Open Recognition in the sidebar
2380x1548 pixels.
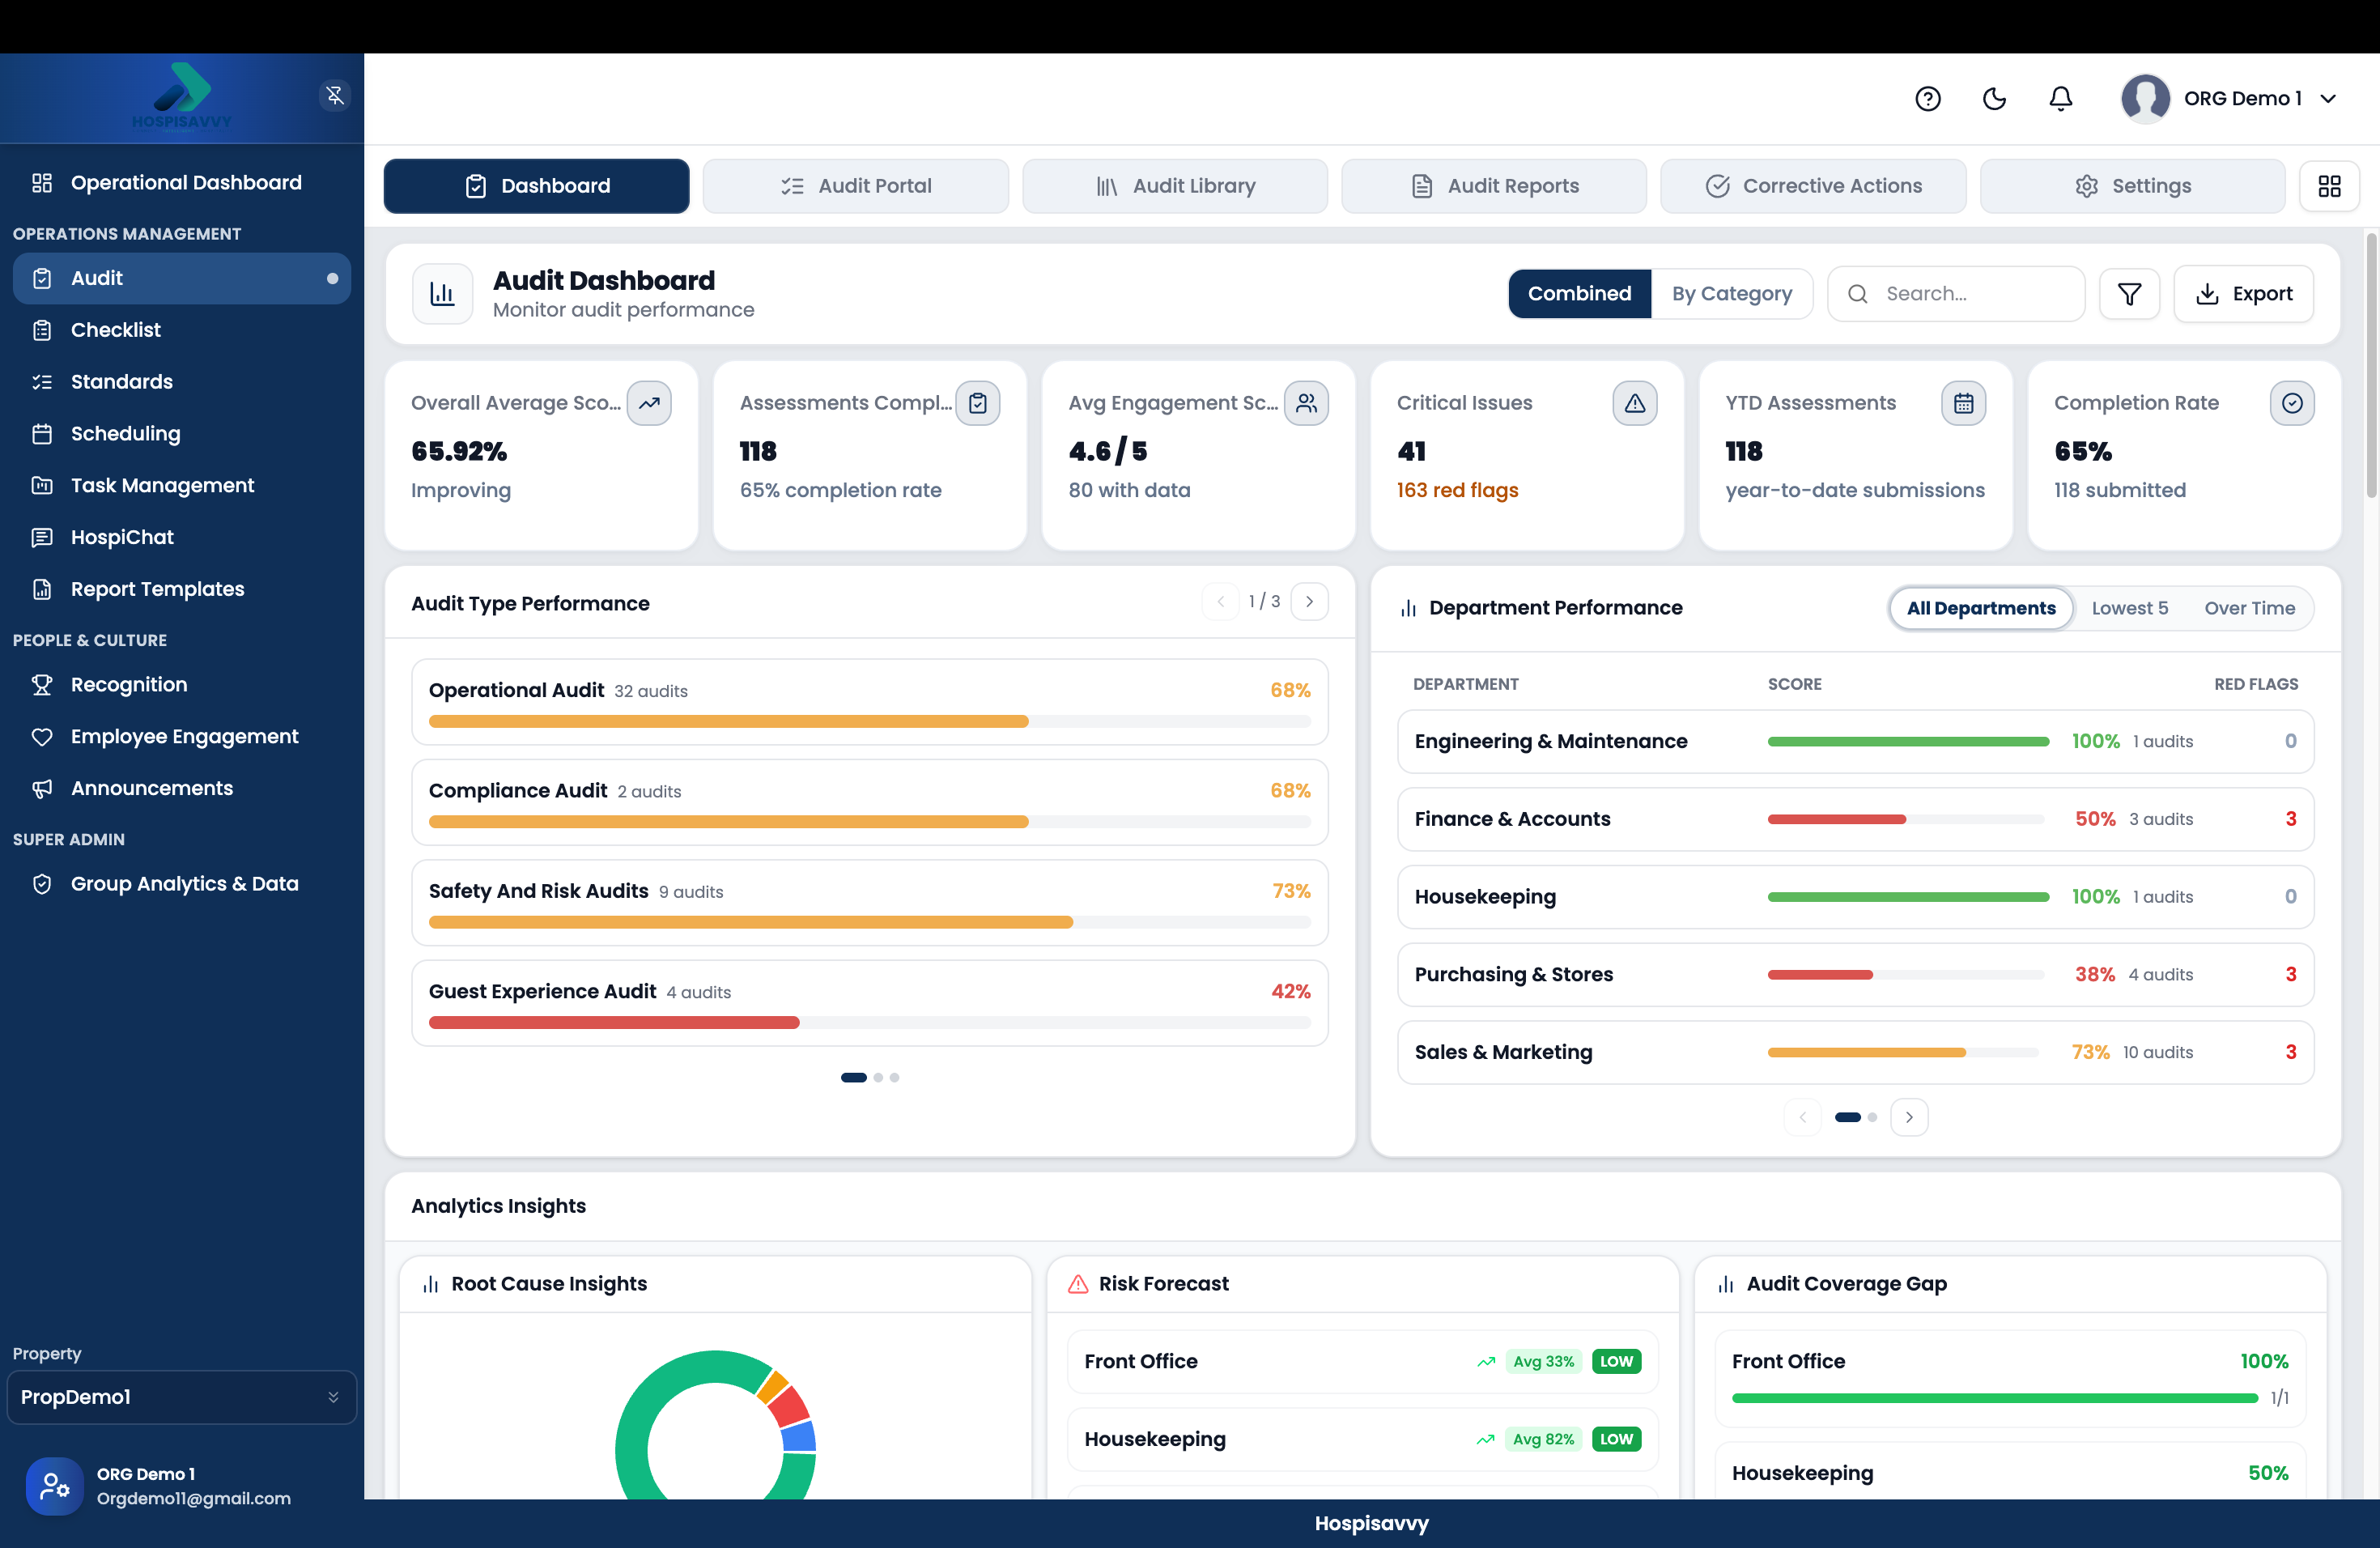tap(182, 685)
